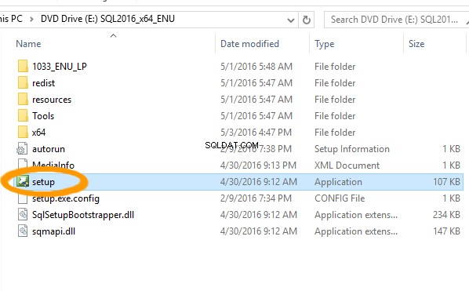The image size is (469, 291).
Task: Select the Tools folder icon
Action: click(x=23, y=115)
